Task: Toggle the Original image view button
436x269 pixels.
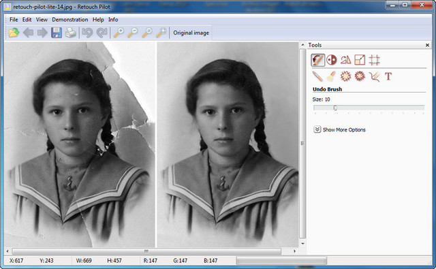Action: (191, 33)
